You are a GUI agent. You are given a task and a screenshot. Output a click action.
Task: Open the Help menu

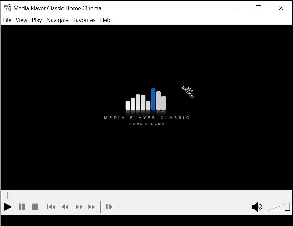pyautogui.click(x=106, y=20)
